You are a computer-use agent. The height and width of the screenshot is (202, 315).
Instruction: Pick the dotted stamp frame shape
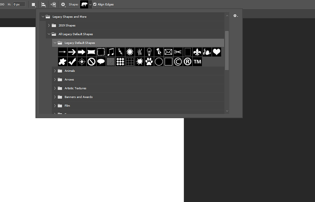(188, 52)
